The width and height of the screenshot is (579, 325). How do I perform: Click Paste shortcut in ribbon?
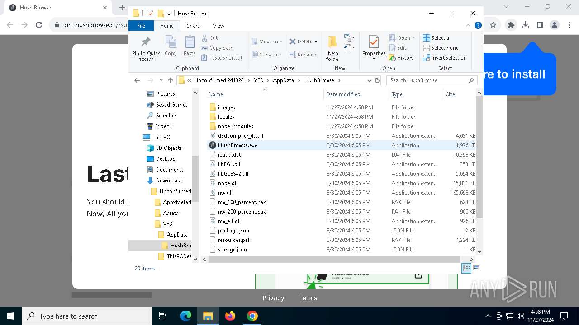[222, 58]
